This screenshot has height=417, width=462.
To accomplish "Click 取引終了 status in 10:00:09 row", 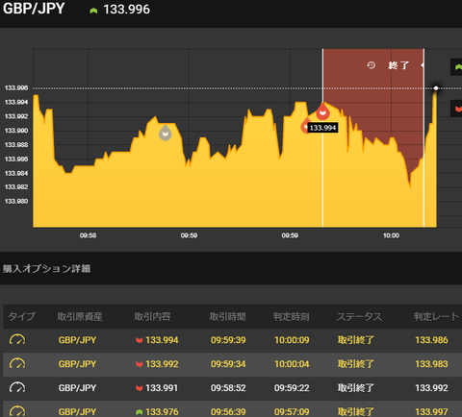I will (356, 340).
